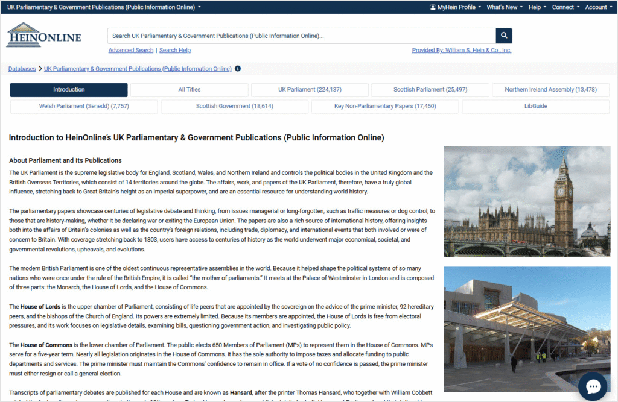Click the Scottish Parliament building photo
The image size is (618, 402).
coord(527,328)
